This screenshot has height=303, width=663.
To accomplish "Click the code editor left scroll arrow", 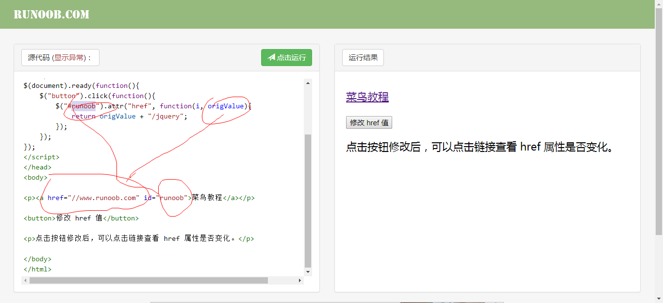I will 25,281.
